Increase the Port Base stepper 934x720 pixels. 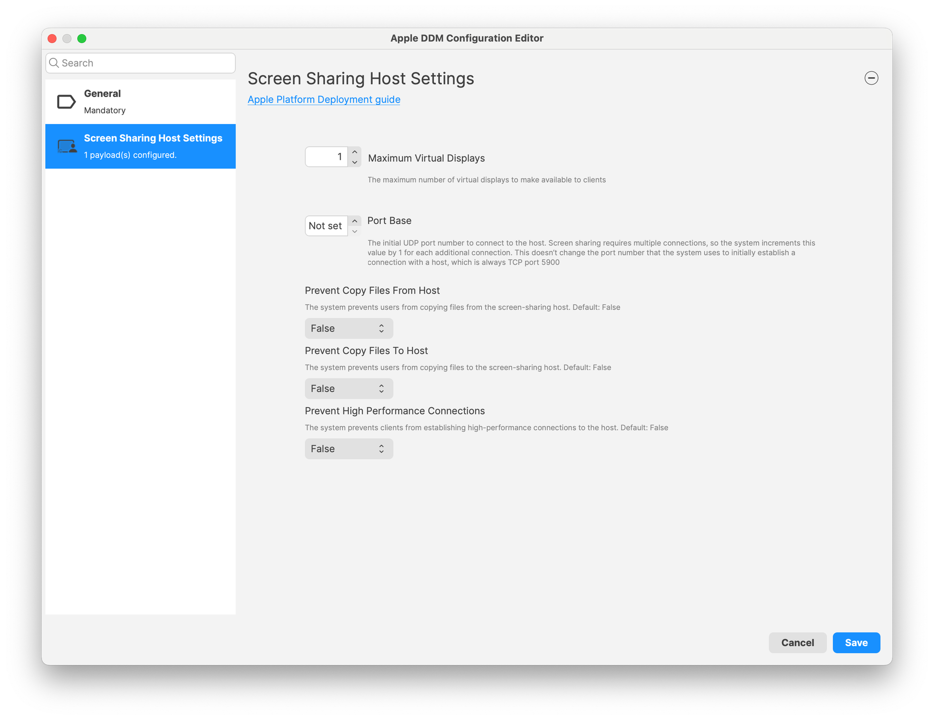click(355, 221)
